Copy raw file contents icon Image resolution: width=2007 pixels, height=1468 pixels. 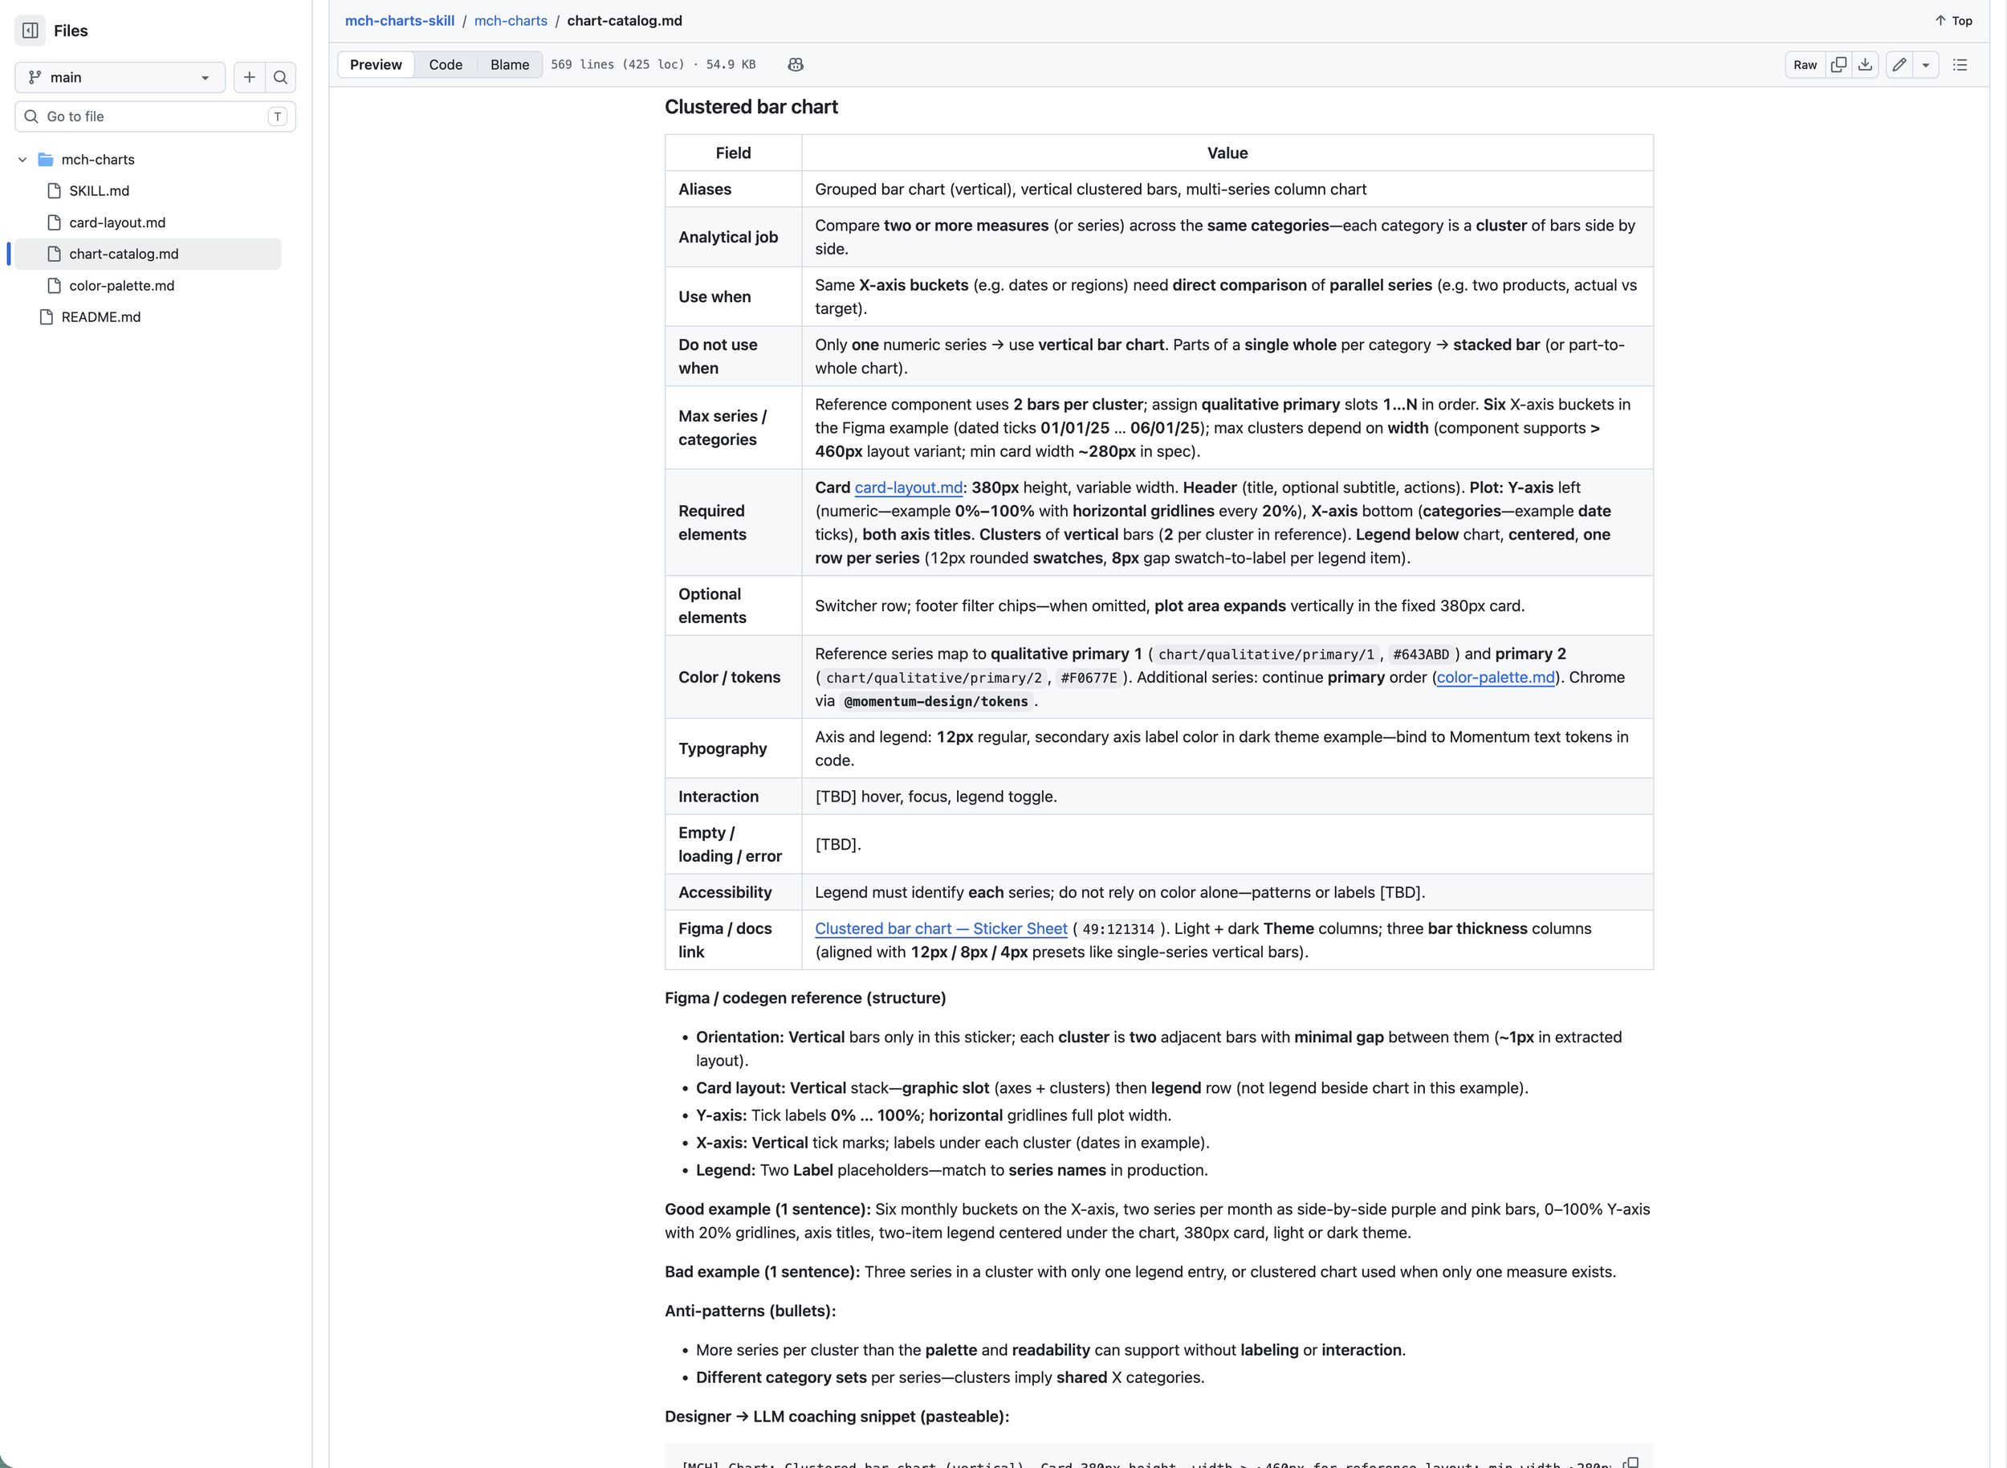(x=1839, y=65)
